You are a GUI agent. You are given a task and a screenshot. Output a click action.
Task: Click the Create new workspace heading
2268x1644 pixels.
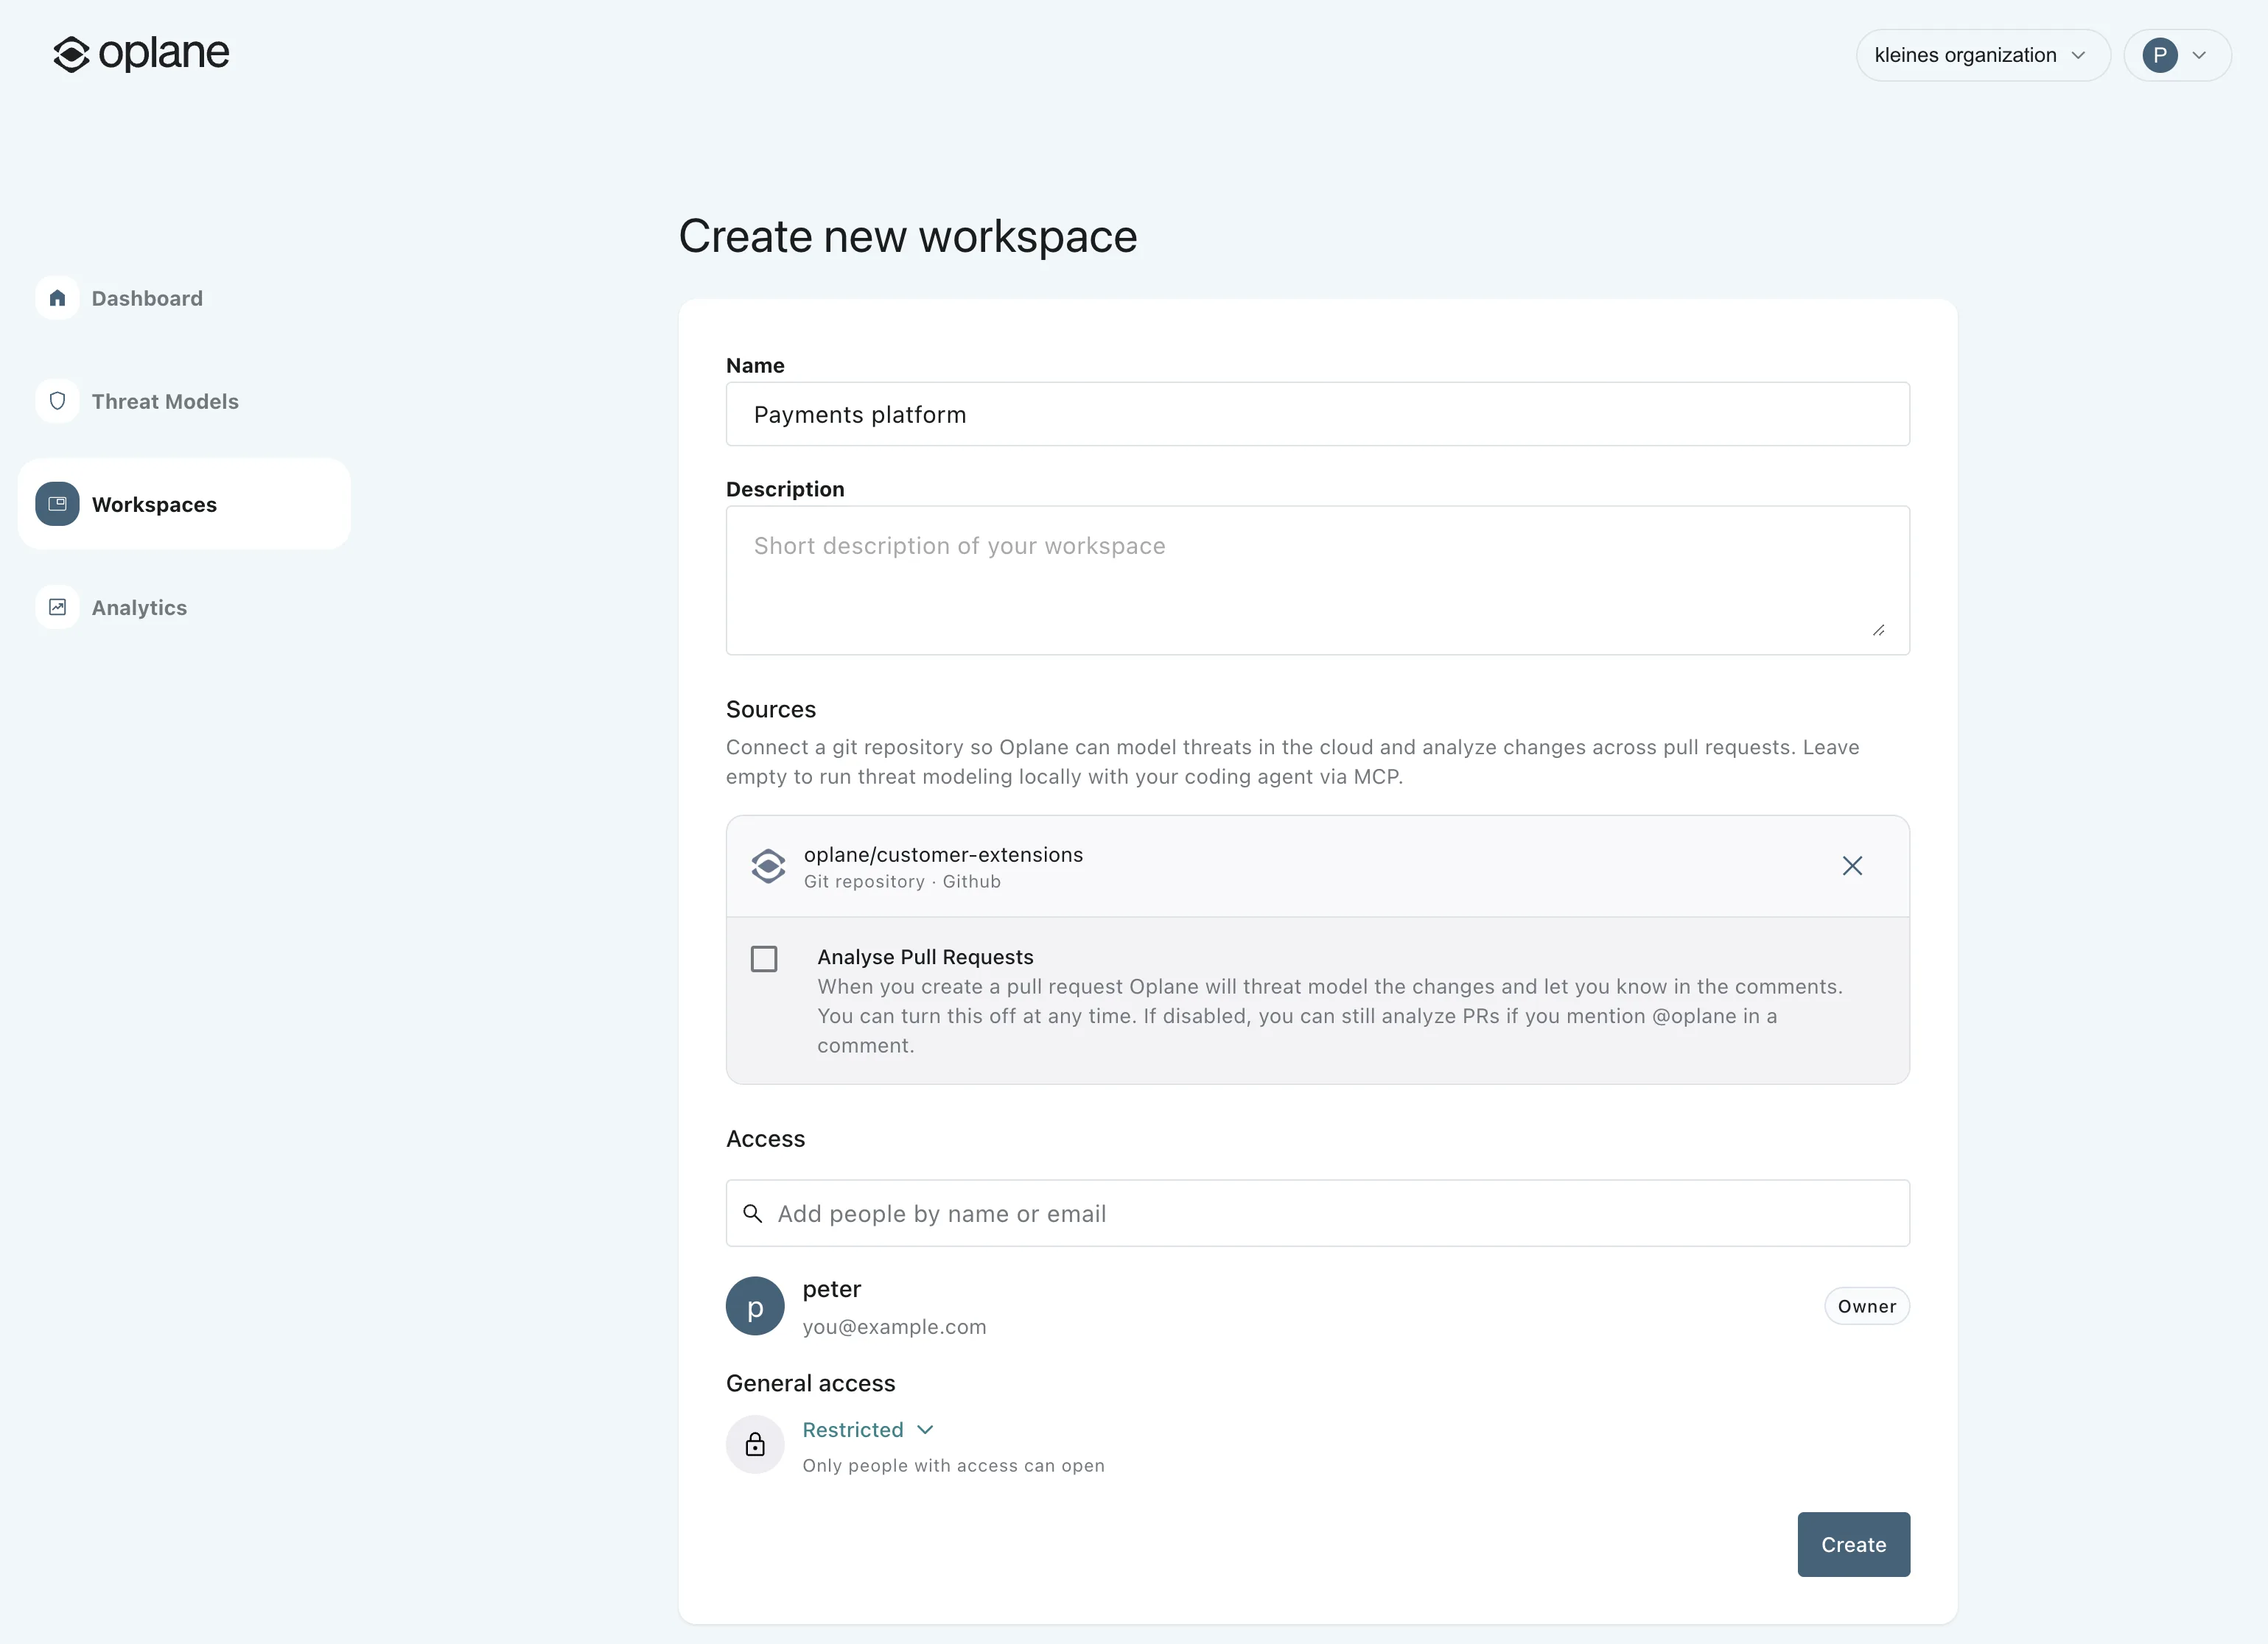point(908,237)
